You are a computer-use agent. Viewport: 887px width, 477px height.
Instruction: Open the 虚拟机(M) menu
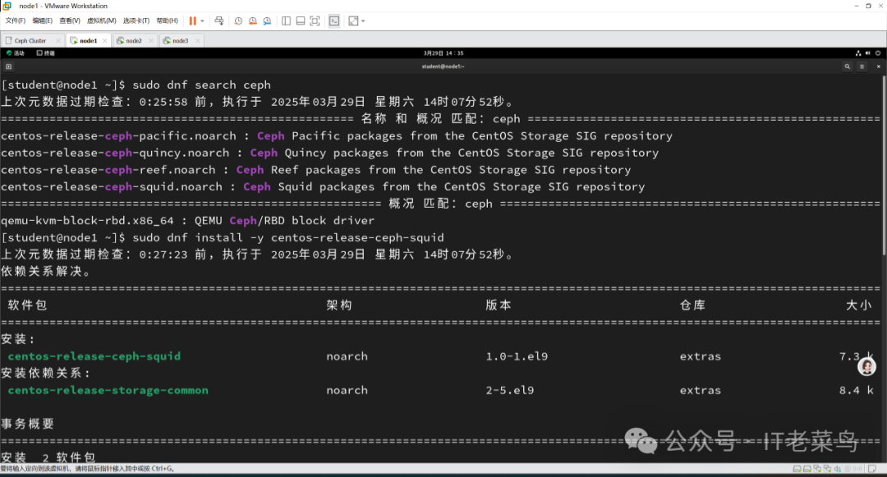click(101, 21)
